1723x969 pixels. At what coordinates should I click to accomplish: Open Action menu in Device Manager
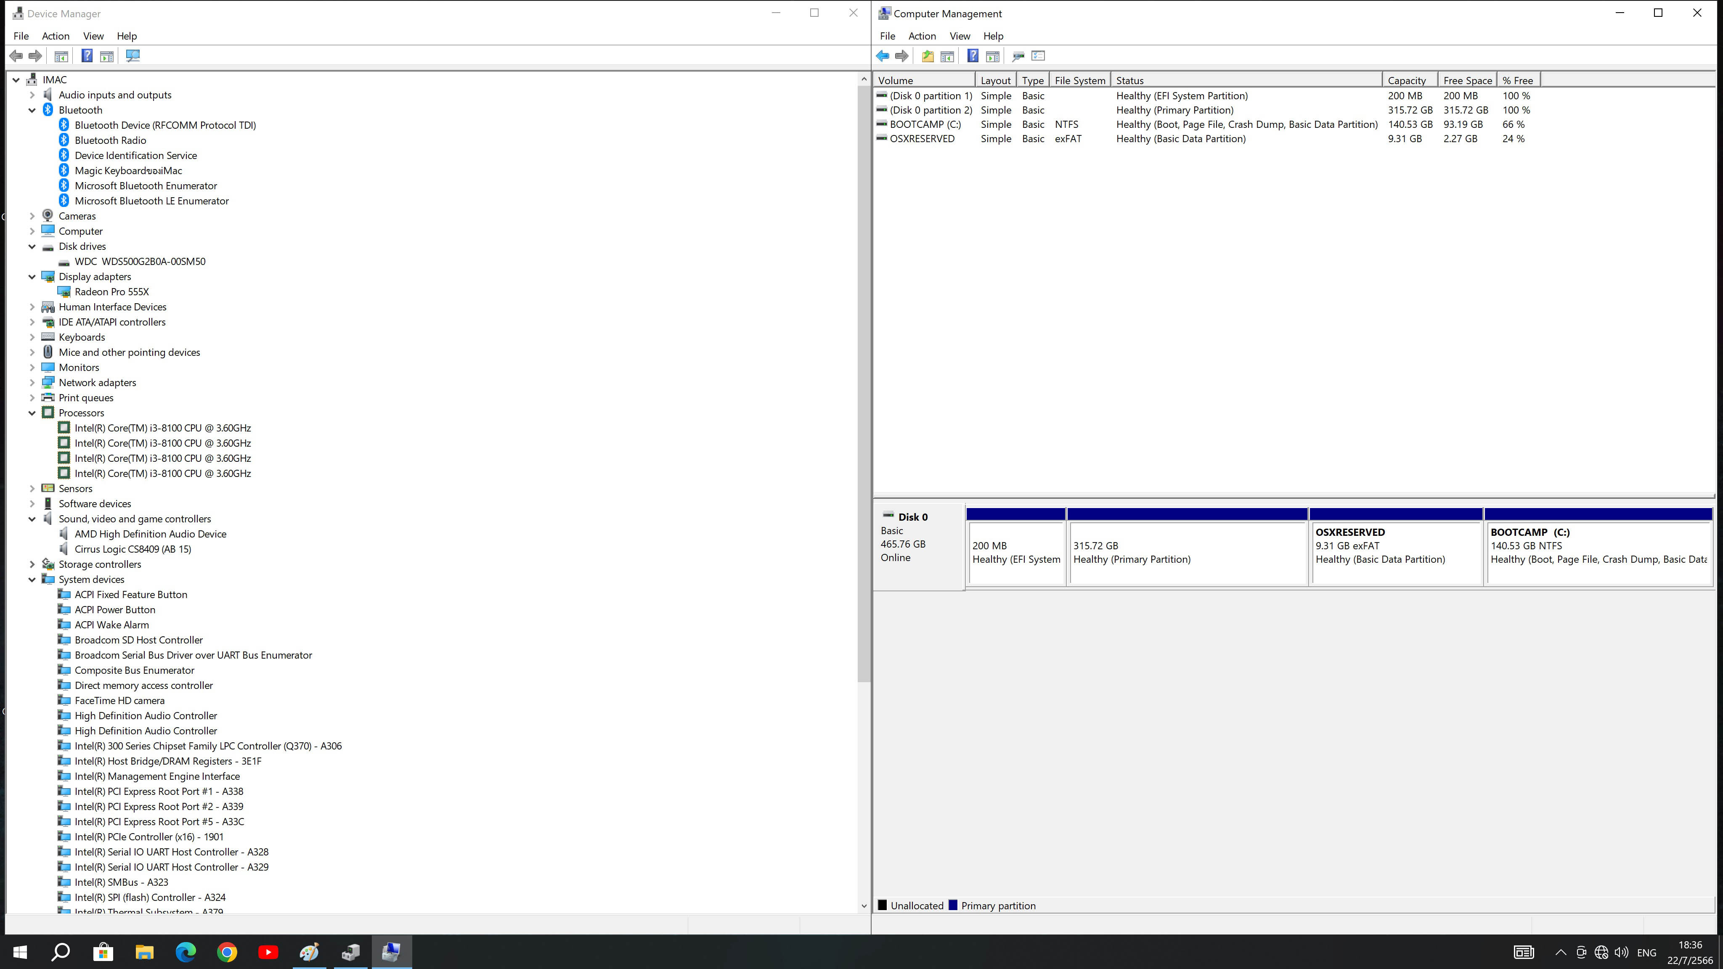pos(56,36)
